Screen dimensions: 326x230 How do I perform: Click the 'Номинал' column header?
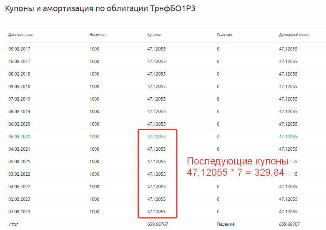97,35
